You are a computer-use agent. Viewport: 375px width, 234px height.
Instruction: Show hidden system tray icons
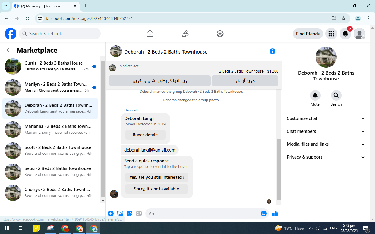click(x=311, y=228)
